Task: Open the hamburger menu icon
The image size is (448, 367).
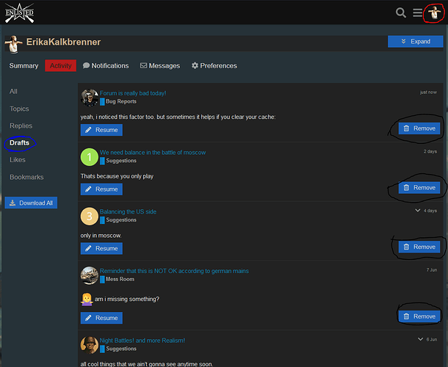Action: coord(417,12)
